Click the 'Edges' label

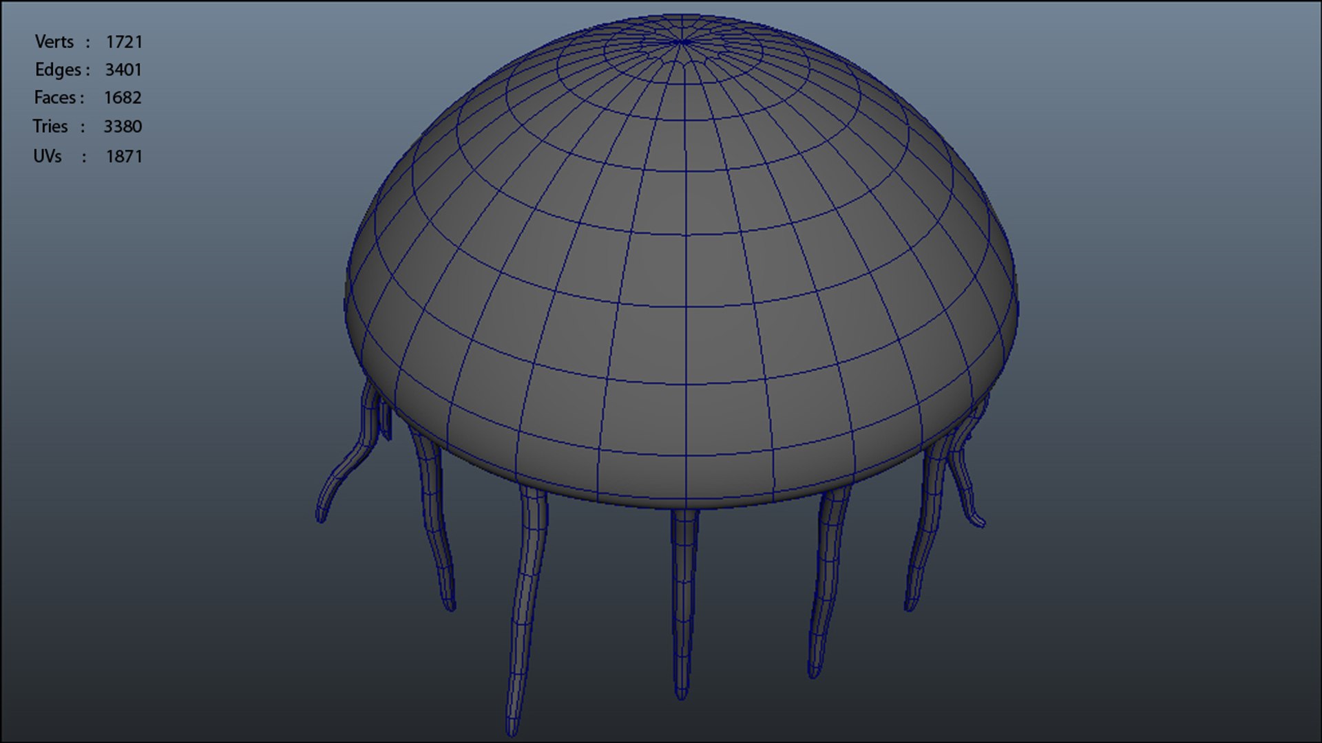[x=59, y=69]
